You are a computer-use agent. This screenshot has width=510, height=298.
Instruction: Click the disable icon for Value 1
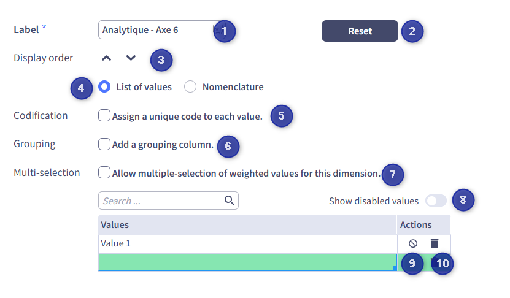(413, 243)
